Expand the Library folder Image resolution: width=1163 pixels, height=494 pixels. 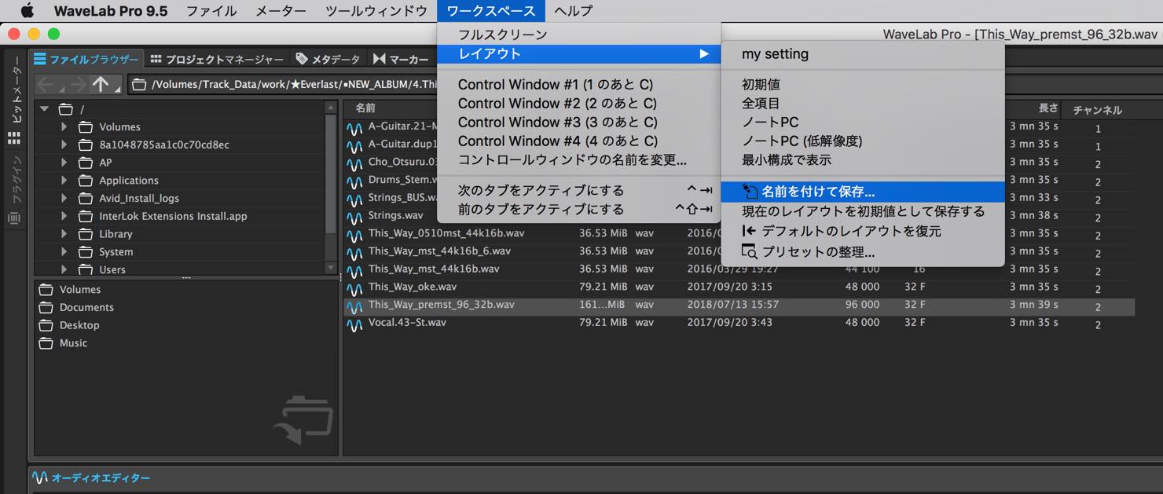pos(64,234)
